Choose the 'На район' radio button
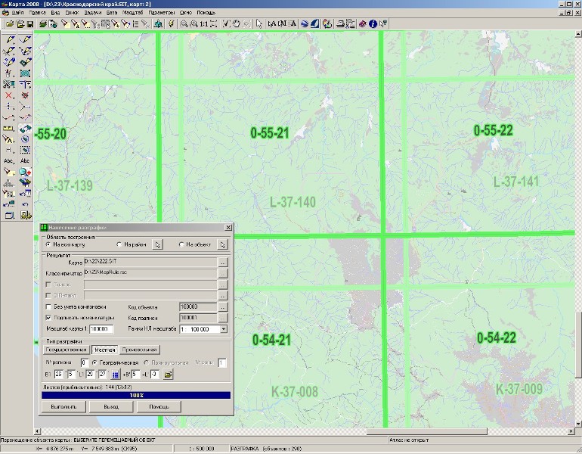Screen dimensions: 582x454 119,244
